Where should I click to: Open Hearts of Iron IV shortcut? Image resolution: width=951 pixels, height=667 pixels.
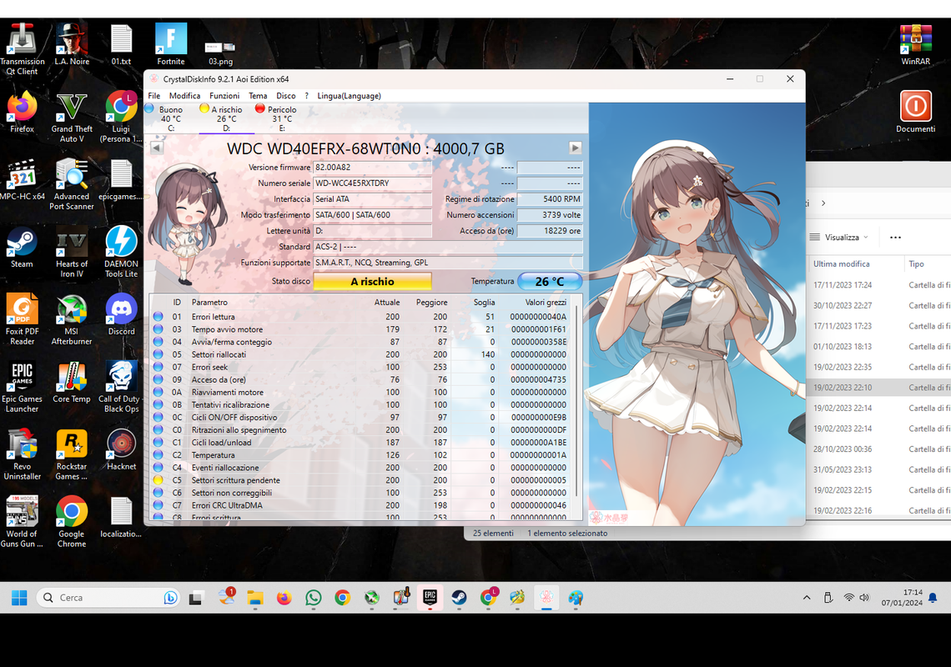(x=72, y=252)
